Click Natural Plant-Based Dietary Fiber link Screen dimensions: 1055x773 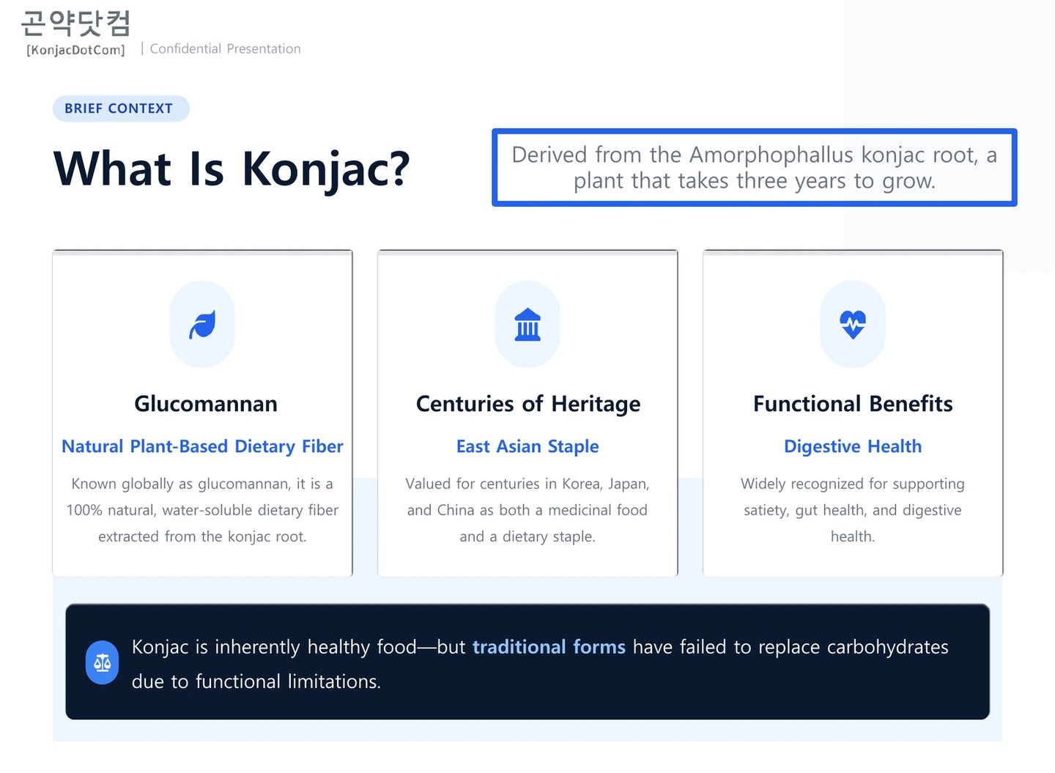coord(203,446)
